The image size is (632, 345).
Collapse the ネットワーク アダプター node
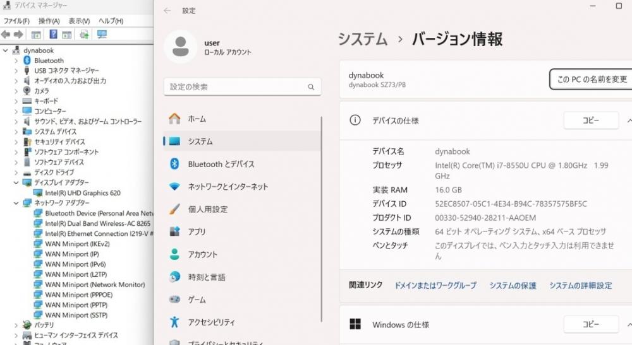pyautogui.click(x=16, y=203)
